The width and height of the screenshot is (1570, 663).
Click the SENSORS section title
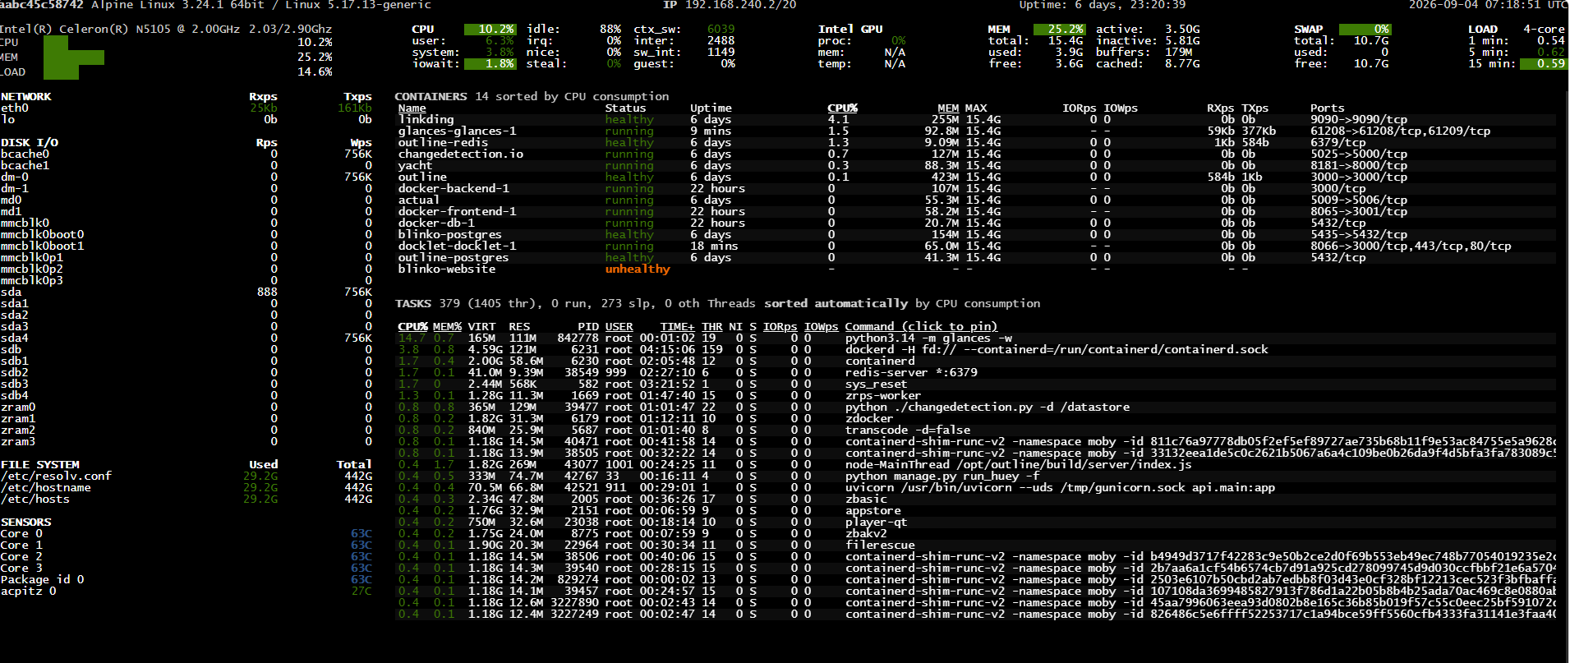[x=26, y=522]
